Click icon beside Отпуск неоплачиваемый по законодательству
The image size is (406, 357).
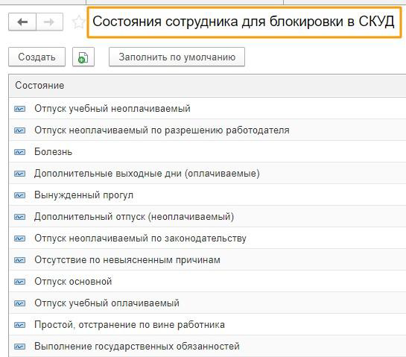click(x=19, y=238)
